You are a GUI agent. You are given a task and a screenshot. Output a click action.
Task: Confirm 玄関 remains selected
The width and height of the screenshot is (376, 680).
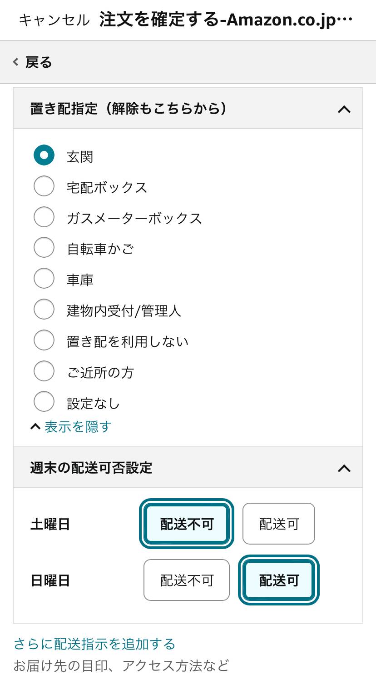pos(44,155)
